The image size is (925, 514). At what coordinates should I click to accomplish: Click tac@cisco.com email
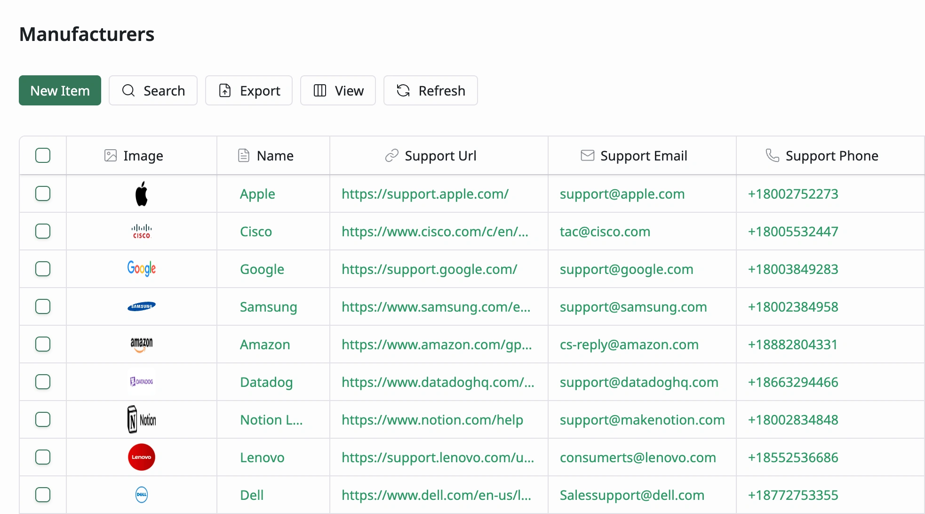(605, 232)
